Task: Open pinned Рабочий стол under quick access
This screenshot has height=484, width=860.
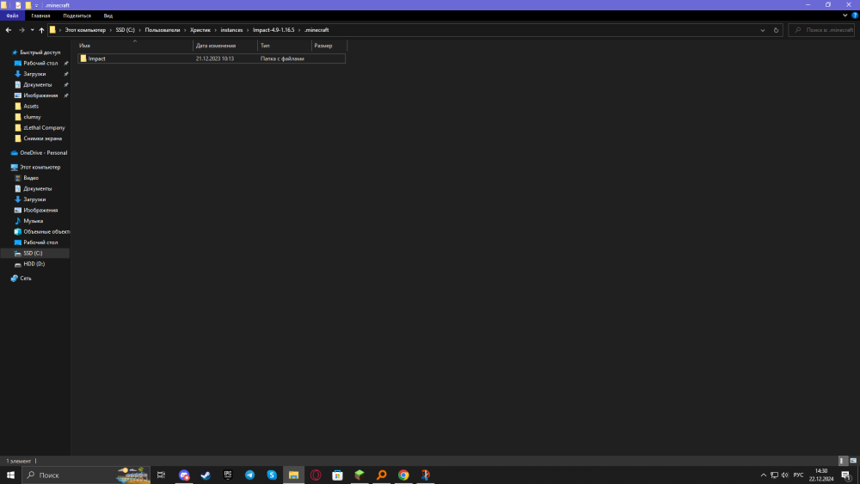Action: [40, 64]
